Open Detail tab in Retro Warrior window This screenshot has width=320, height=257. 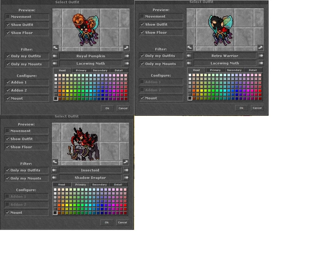click(253, 70)
